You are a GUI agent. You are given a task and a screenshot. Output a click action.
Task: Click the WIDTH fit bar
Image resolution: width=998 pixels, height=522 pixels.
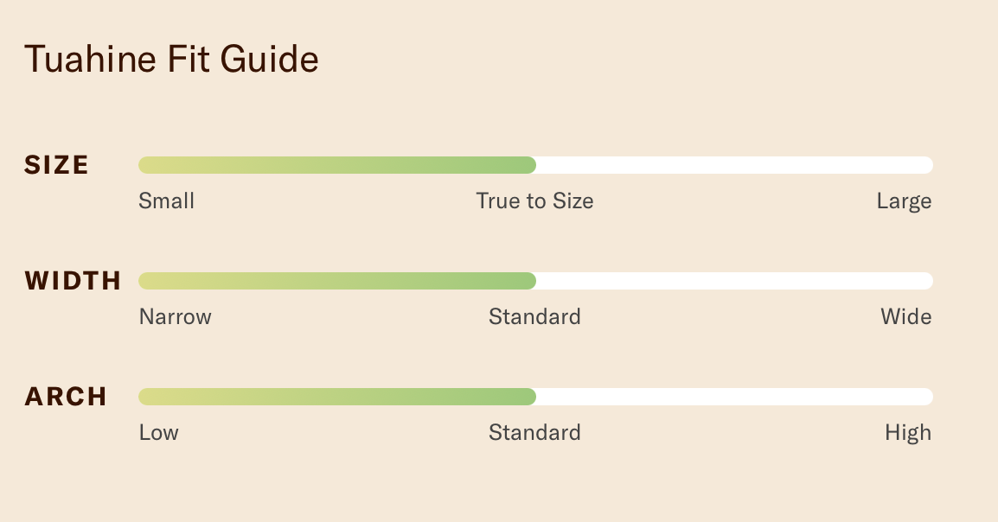click(536, 281)
